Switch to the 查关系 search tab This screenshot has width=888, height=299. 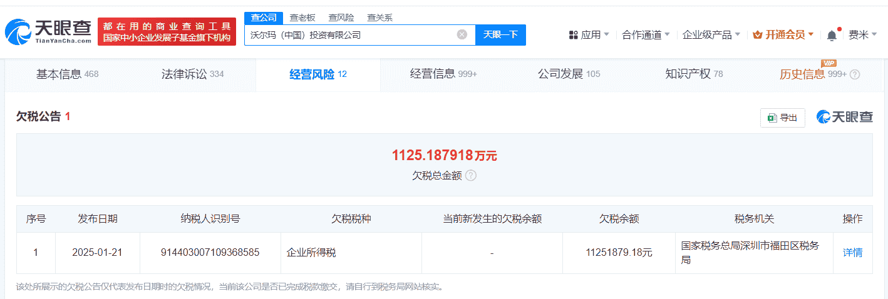379,18
